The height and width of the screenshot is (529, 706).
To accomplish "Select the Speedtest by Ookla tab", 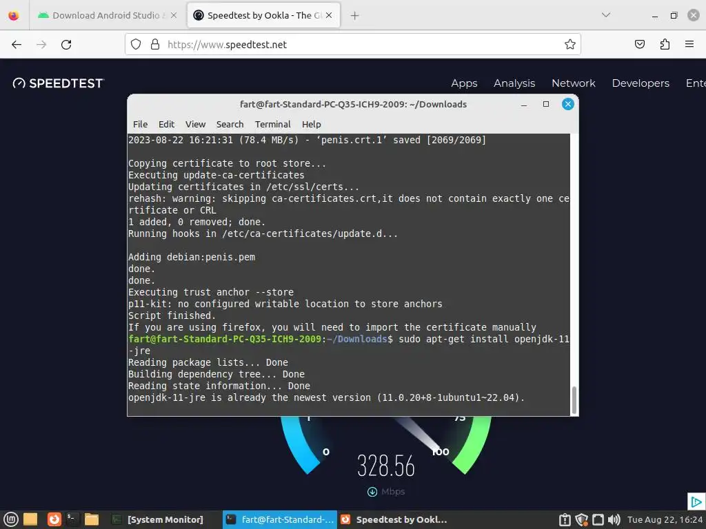I will [263, 15].
